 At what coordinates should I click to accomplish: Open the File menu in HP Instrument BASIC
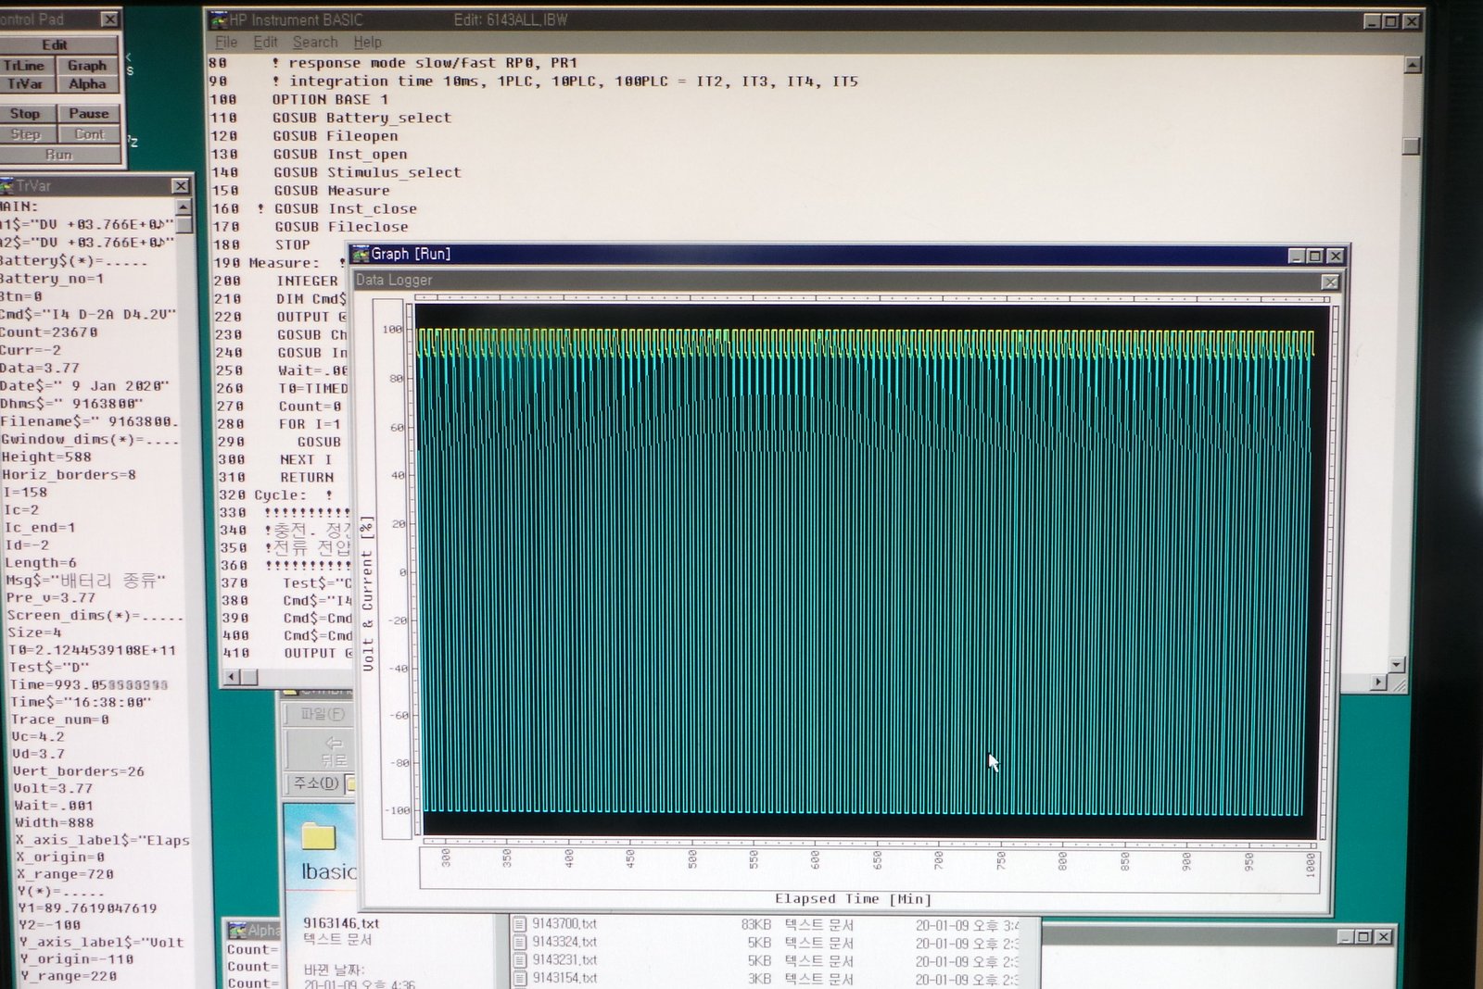point(225,43)
